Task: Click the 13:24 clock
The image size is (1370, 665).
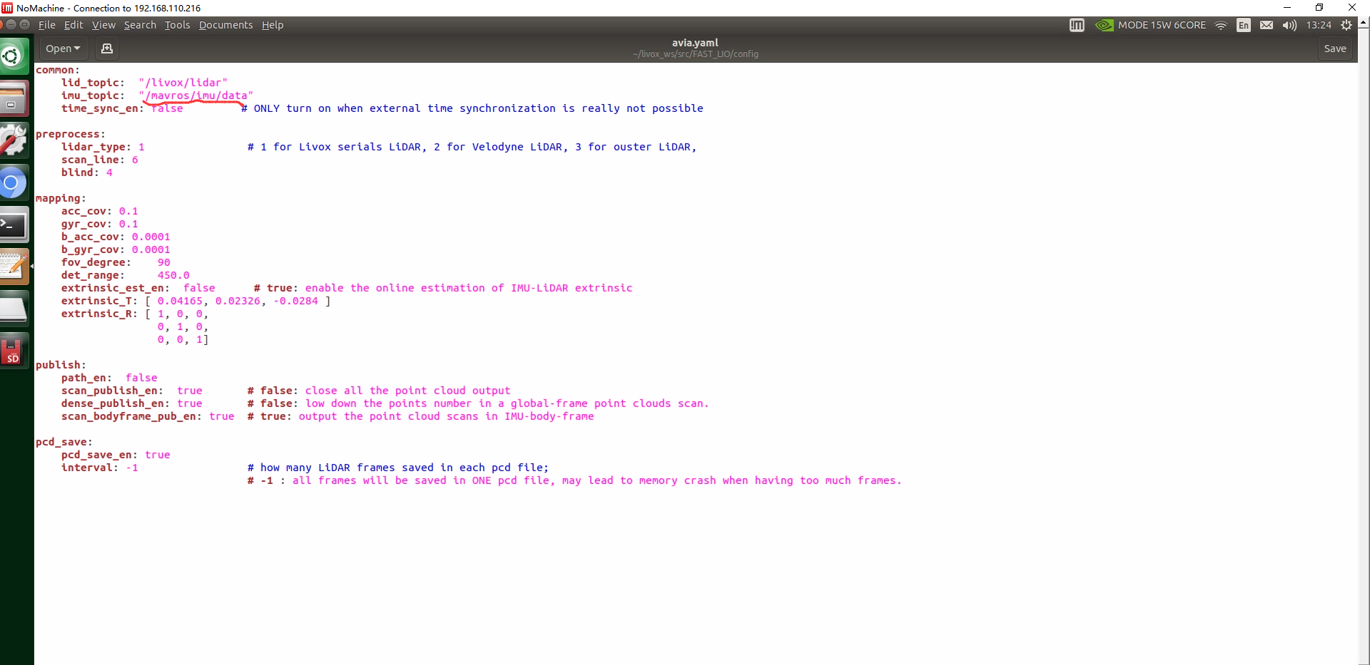Action: [x=1319, y=25]
